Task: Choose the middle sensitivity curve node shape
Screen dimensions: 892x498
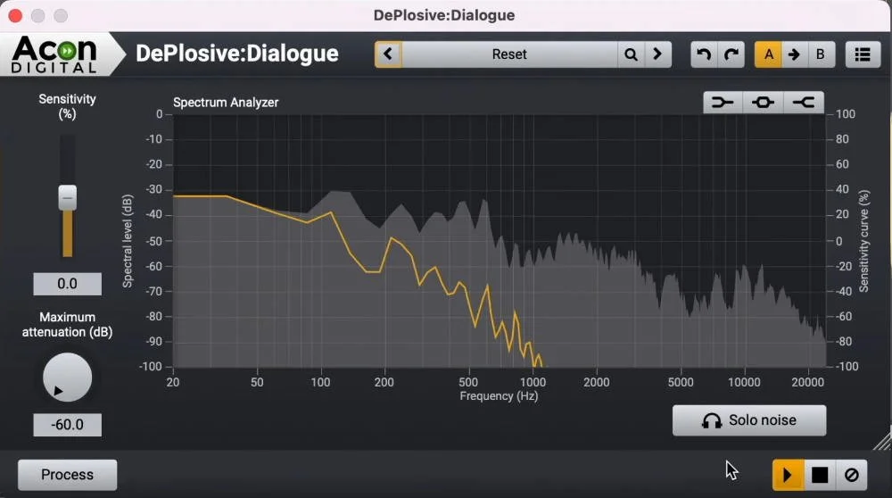Action: [x=763, y=103]
